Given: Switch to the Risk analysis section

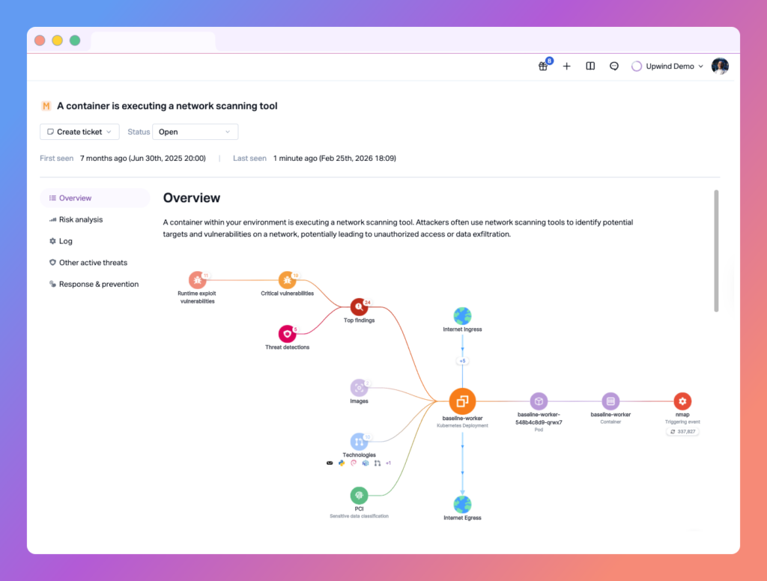Looking at the screenshot, I should (x=81, y=219).
